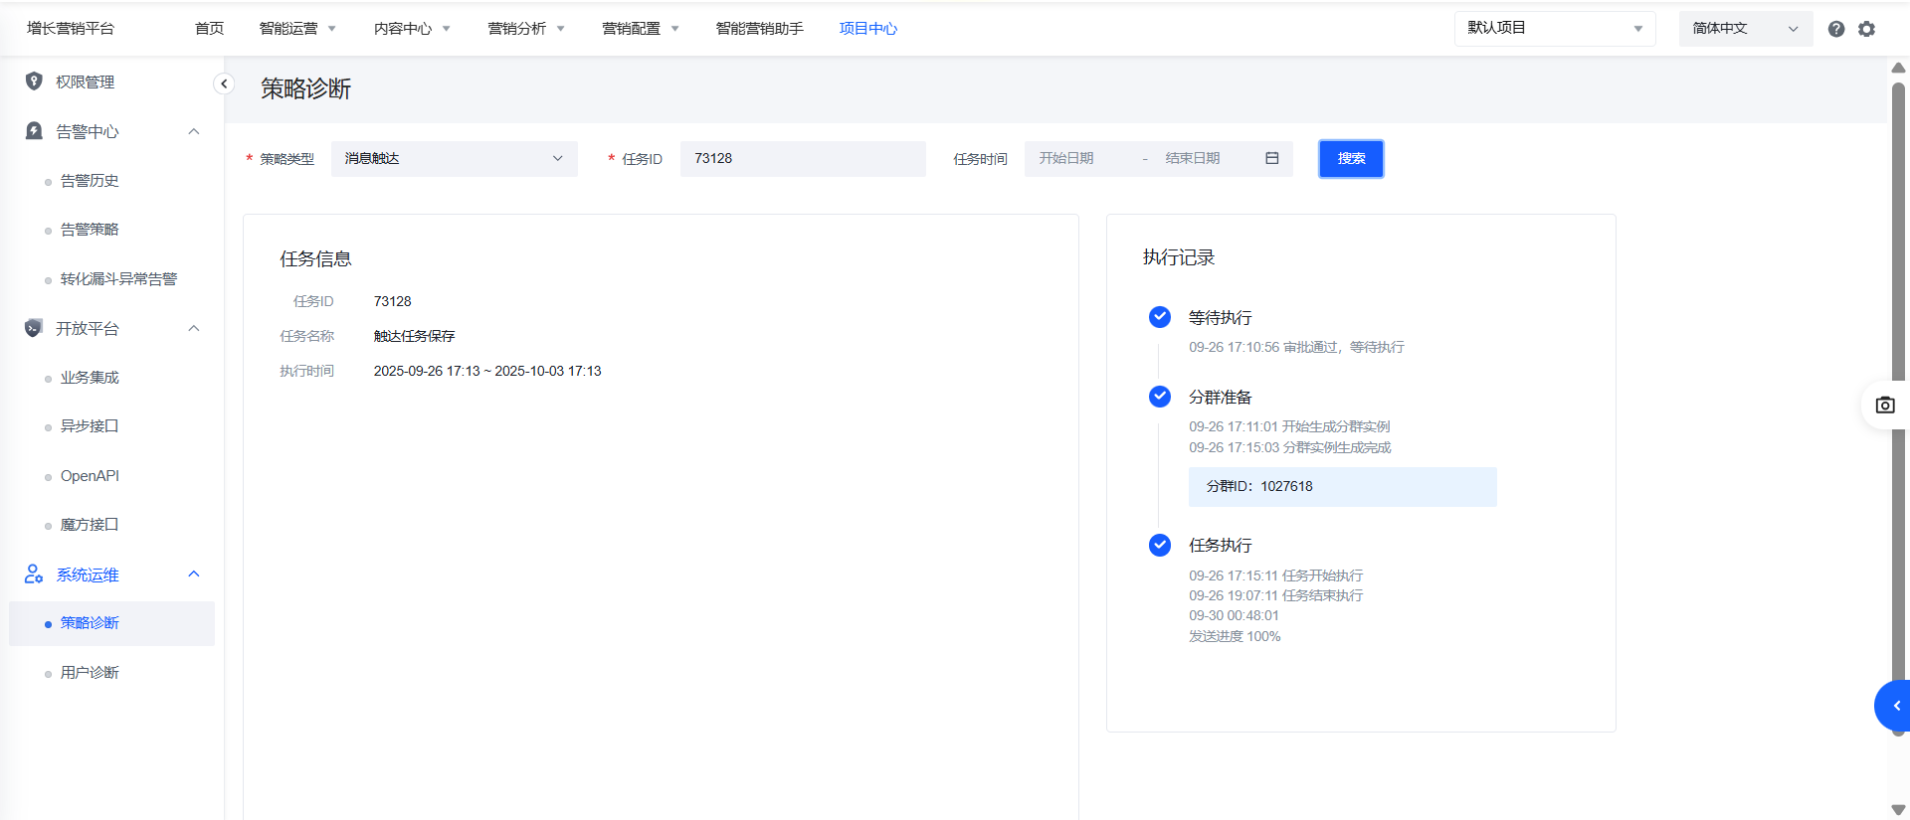Click the help question mark icon

(1836, 29)
